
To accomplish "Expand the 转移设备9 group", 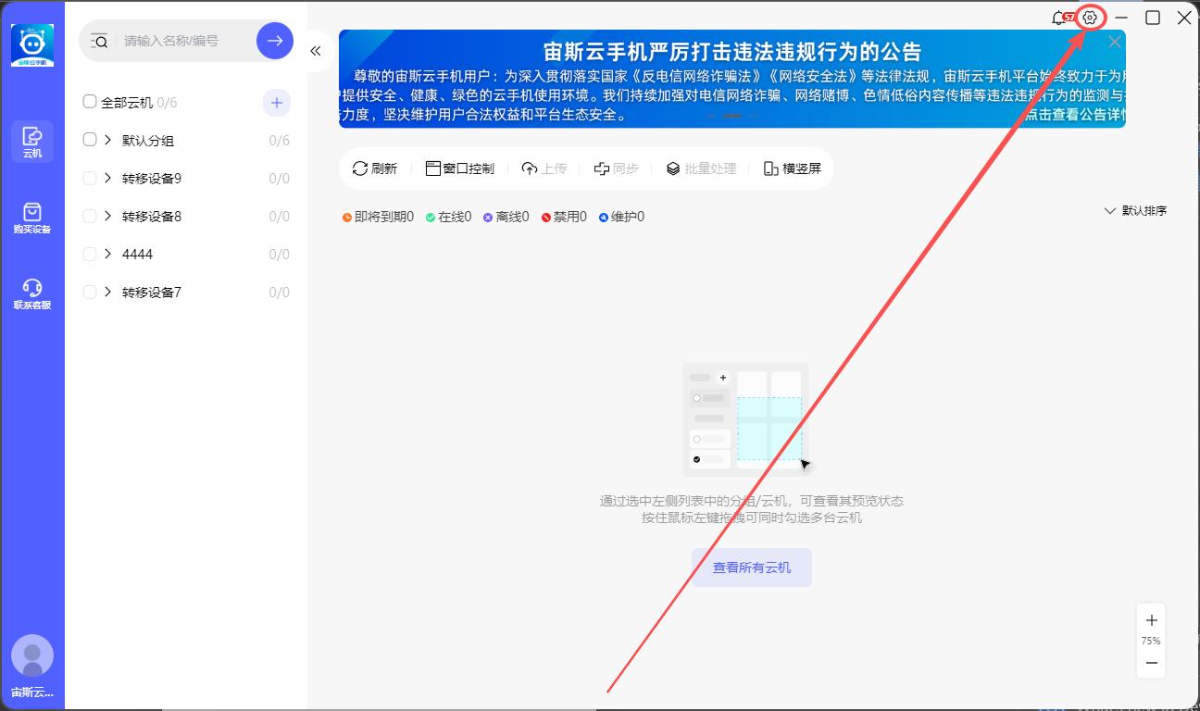I will (x=108, y=178).
